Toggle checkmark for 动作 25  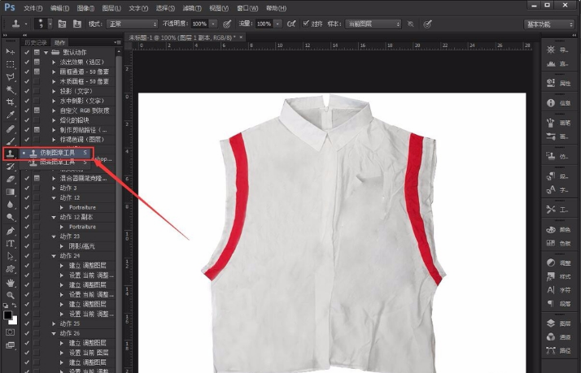[27, 323]
